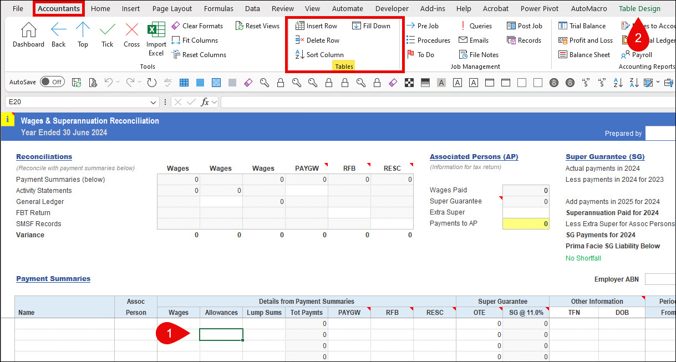Follow the Associated Persons (AP) link

tap(474, 157)
